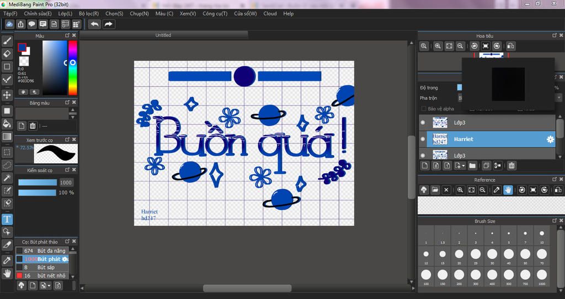Toggle the Reference panel hand tool
Image resolution: width=565 pixels, height=299 pixels.
508,190
